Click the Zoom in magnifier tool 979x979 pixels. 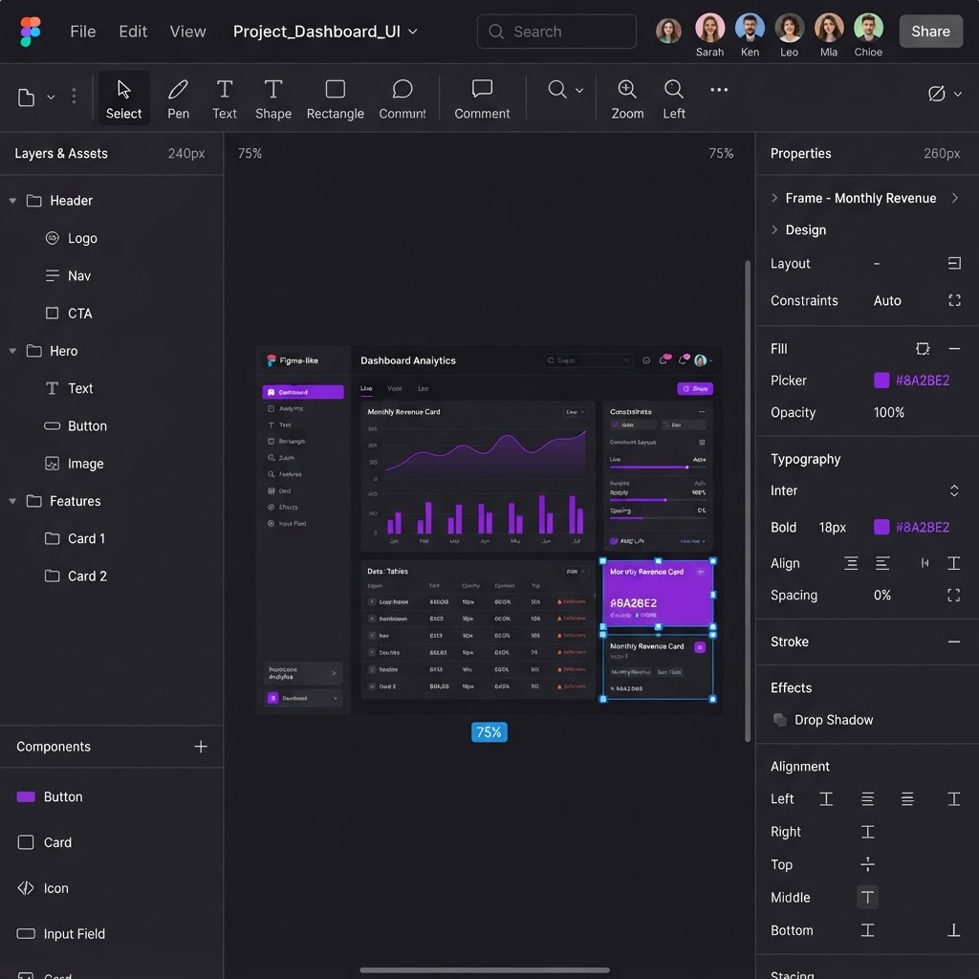627,98
